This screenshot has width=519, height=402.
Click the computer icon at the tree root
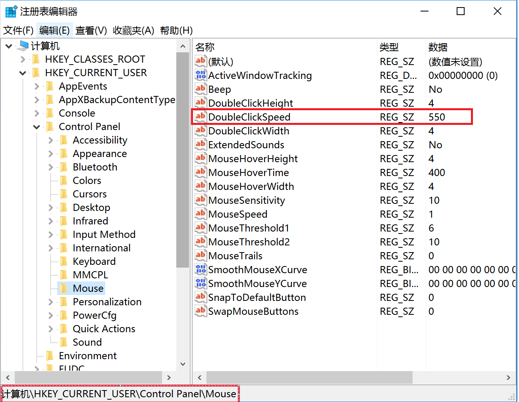click(x=23, y=46)
